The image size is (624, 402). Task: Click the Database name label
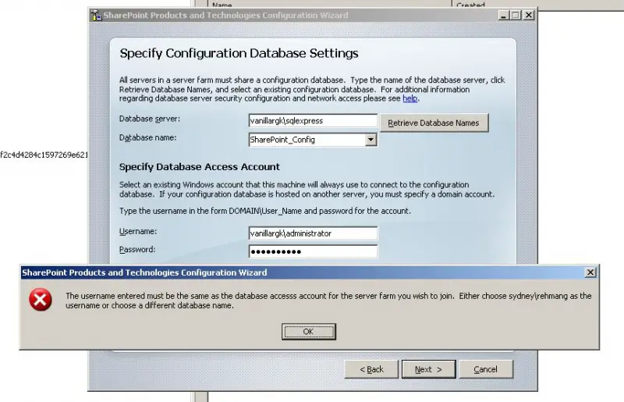coord(147,137)
